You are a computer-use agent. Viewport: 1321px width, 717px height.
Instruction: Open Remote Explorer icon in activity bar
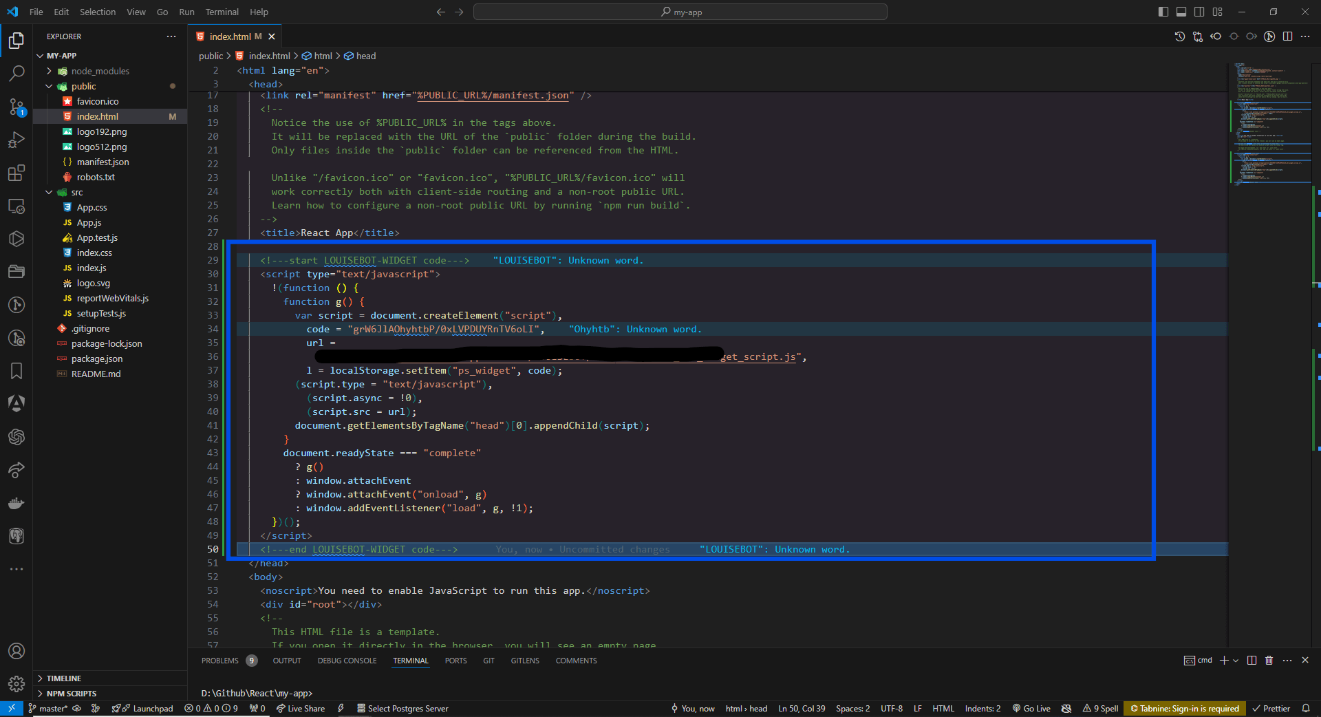pos(17,206)
